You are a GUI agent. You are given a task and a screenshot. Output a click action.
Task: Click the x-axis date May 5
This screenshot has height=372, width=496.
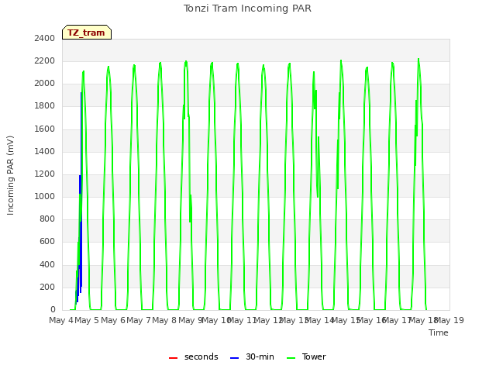[87, 320]
